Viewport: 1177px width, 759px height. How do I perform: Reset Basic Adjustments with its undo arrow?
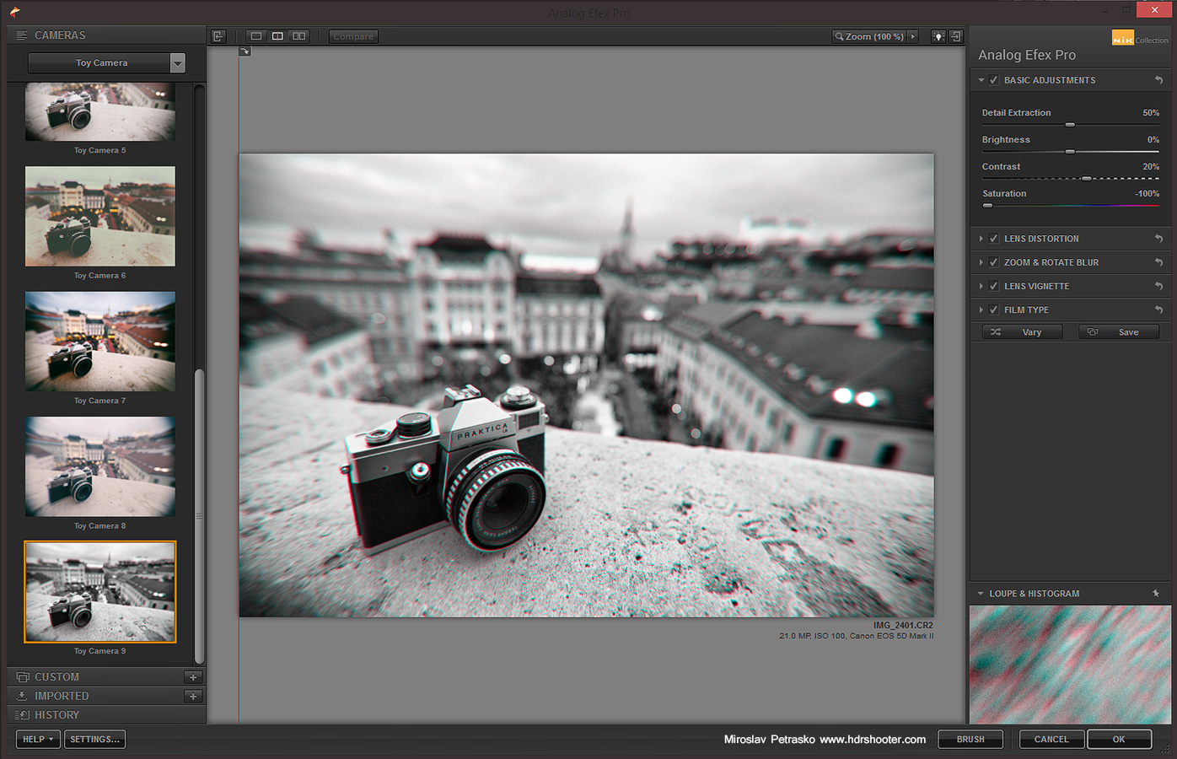point(1158,80)
